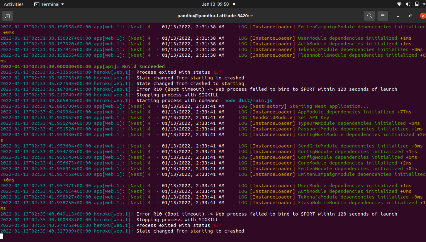Click '[SendGridModule]' log context label

[x=273, y=118]
